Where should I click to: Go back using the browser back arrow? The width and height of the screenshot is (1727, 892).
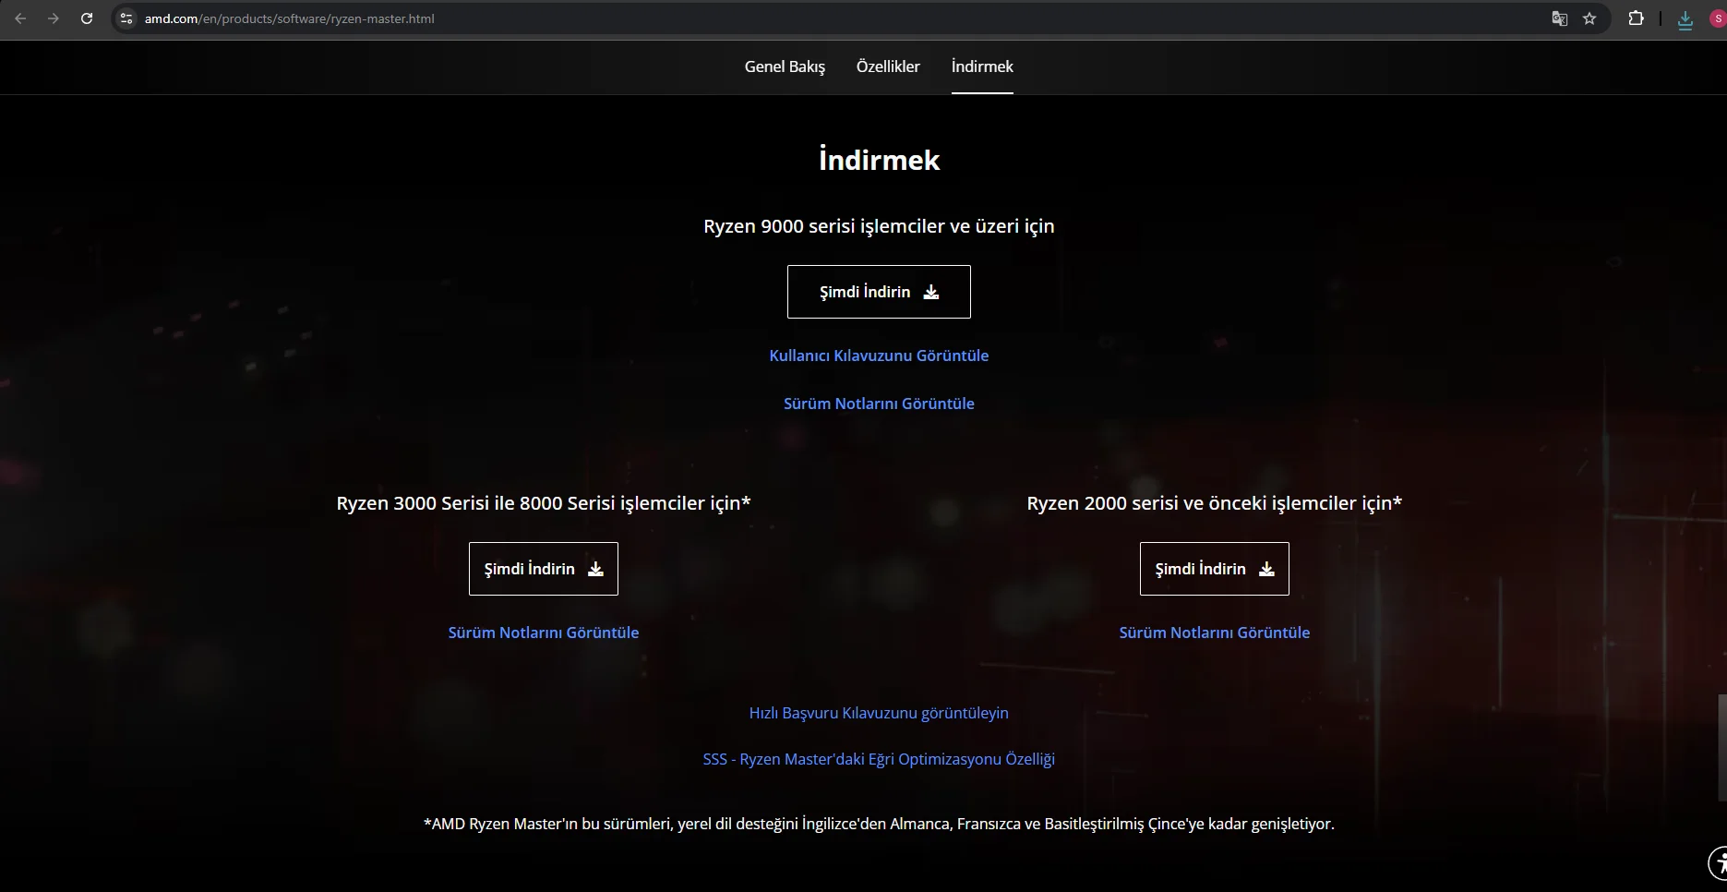(x=20, y=18)
